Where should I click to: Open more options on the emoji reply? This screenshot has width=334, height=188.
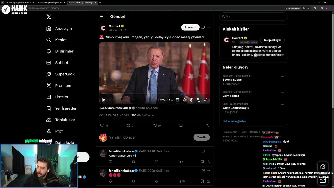coord(208,171)
